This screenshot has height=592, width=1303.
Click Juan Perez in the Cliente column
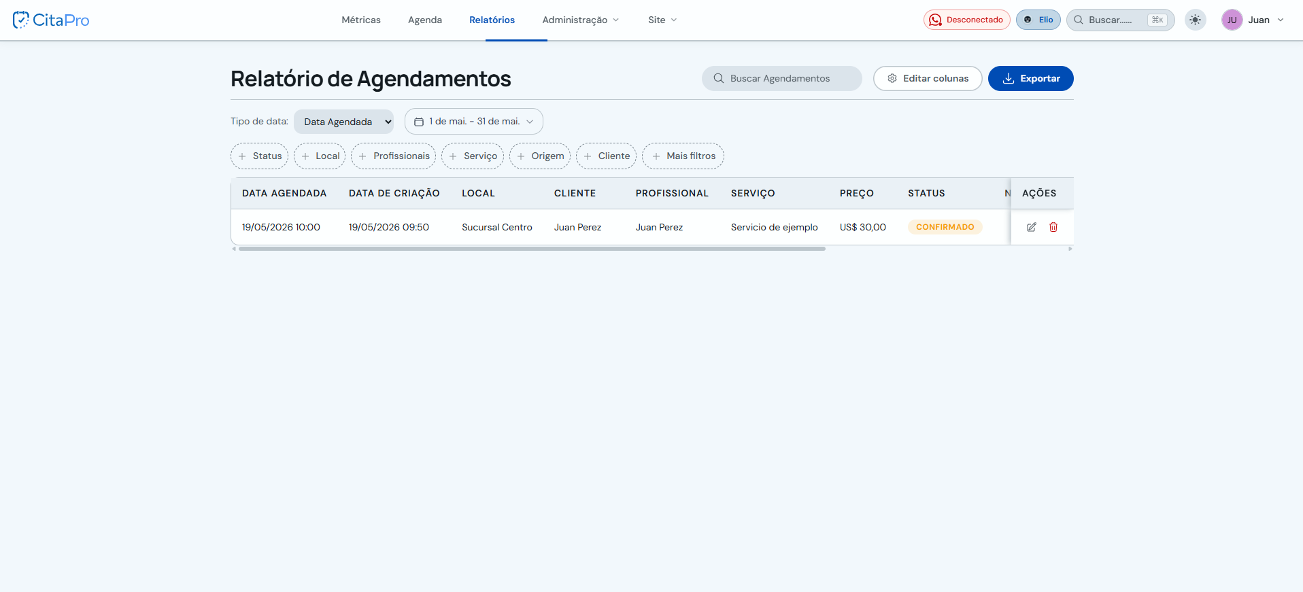(578, 227)
